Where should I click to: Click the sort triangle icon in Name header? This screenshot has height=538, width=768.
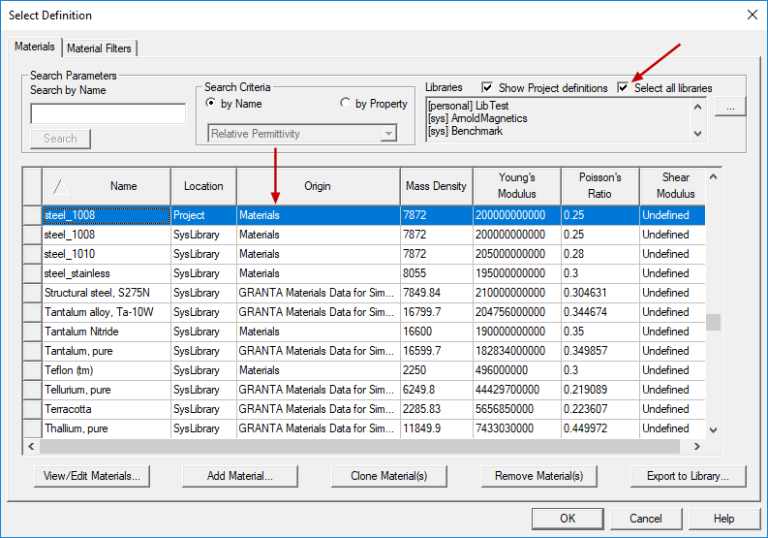click(x=60, y=186)
